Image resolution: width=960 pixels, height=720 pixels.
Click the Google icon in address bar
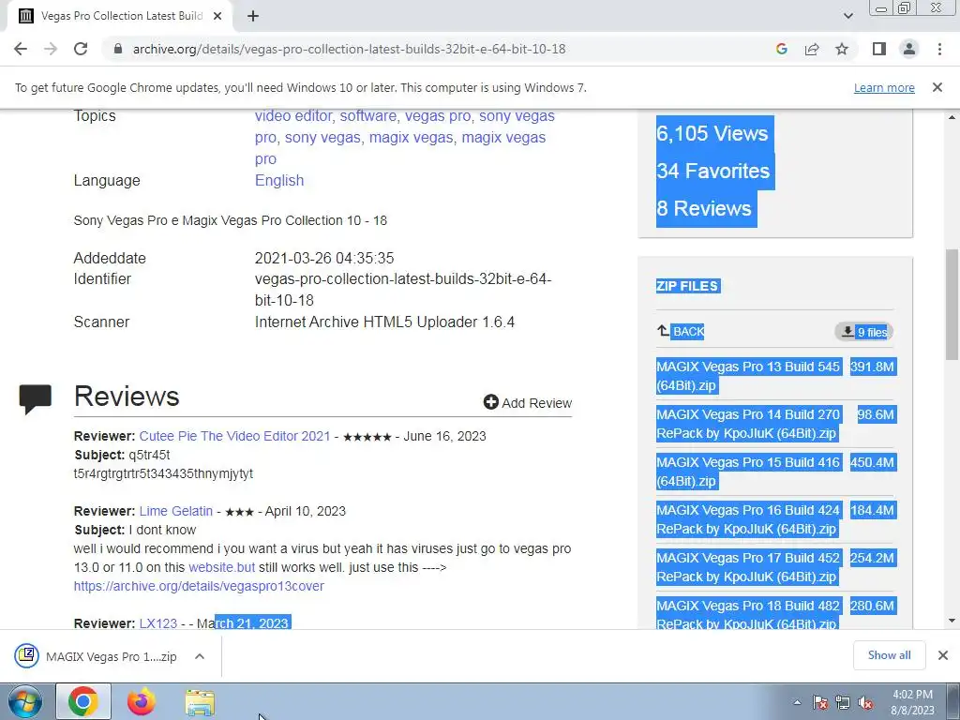(x=781, y=49)
